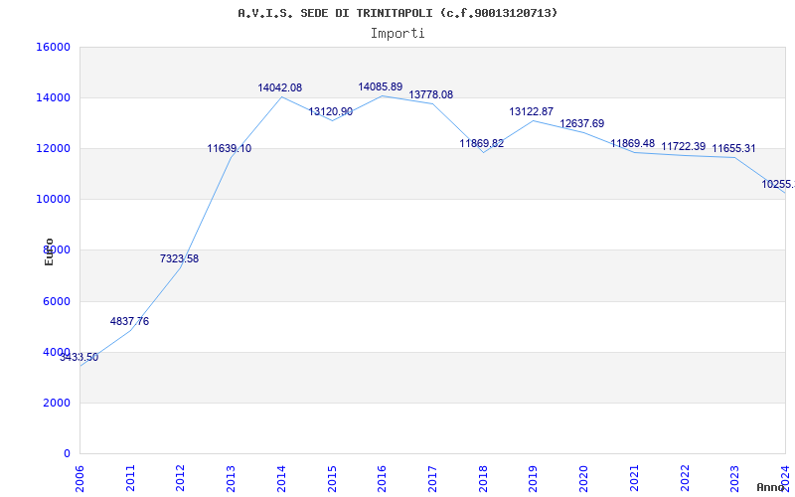795x497 pixels.
Task: Click x-axis year 2023
Action: pyautogui.click(x=734, y=478)
